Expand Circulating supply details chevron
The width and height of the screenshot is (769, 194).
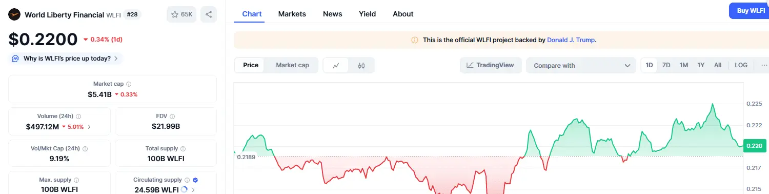pos(193,190)
